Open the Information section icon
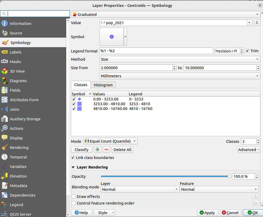The width and height of the screenshot is (263, 217). click(5, 23)
